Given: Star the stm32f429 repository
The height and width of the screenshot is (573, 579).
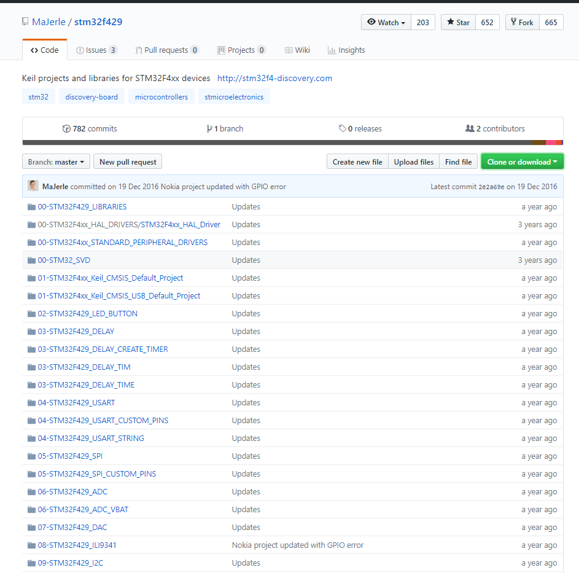Looking at the screenshot, I should tap(458, 22).
